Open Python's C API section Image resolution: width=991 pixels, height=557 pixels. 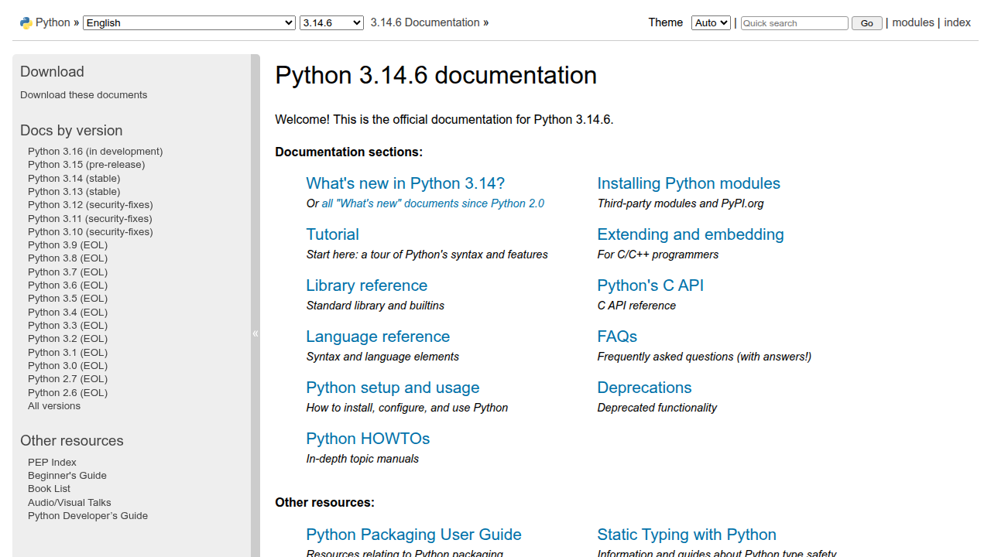(650, 285)
